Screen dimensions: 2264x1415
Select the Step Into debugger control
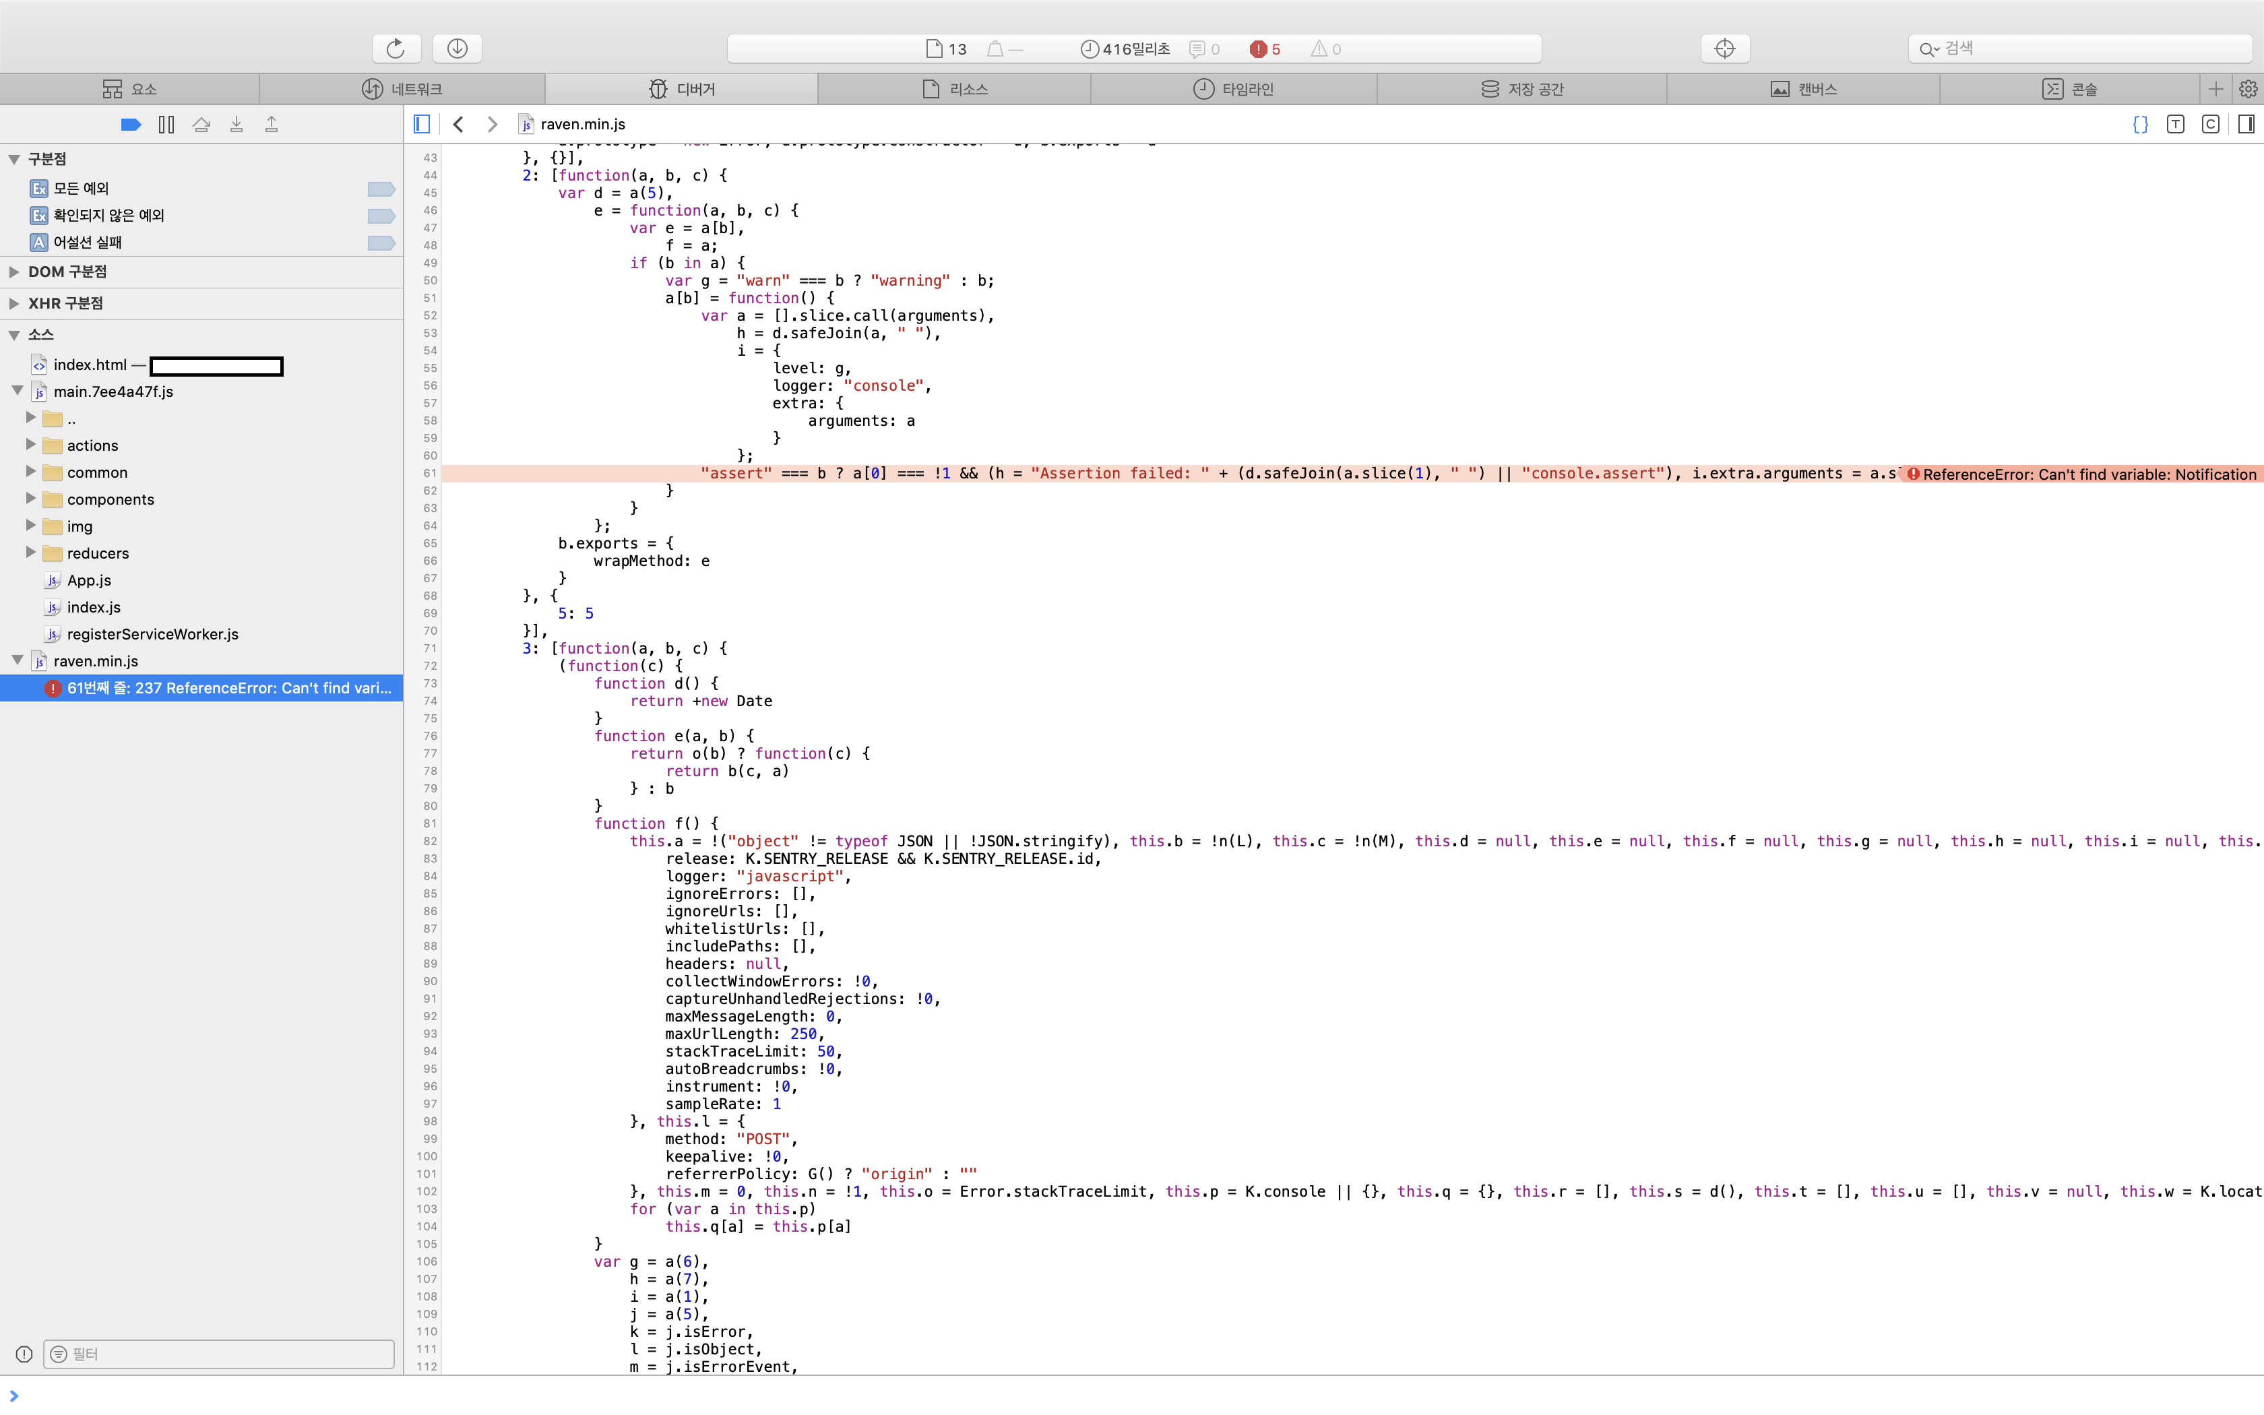coord(237,123)
